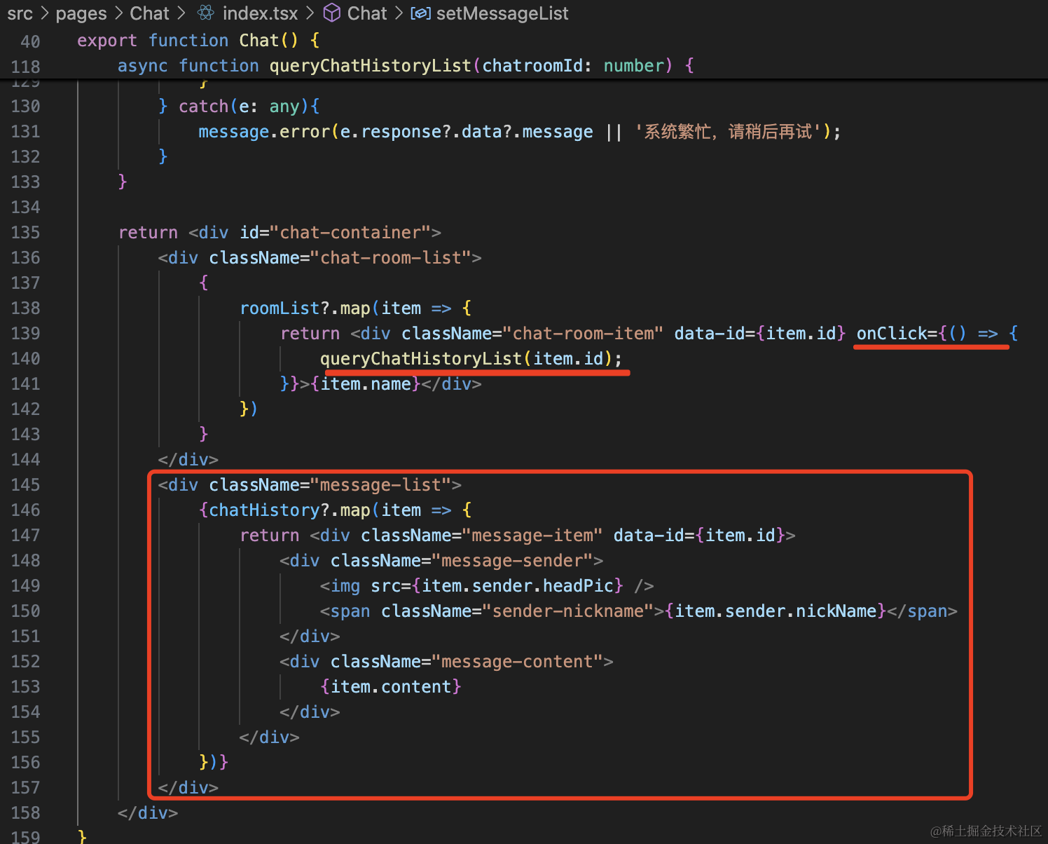Click line number 139 in the gutter
This screenshot has height=844, width=1048.
[x=26, y=334]
